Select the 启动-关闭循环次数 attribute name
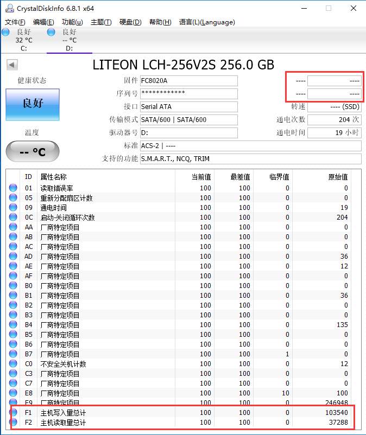Image resolution: width=366 pixels, height=435 pixels. 67,217
